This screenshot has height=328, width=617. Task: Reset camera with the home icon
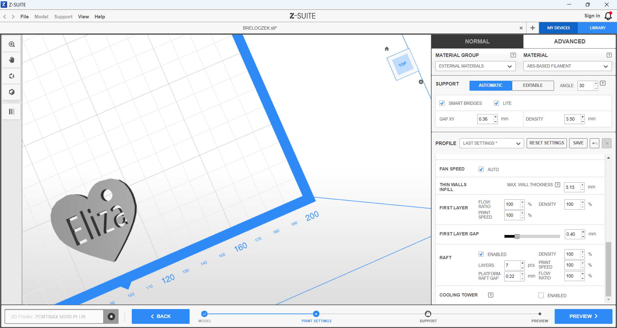click(x=387, y=49)
